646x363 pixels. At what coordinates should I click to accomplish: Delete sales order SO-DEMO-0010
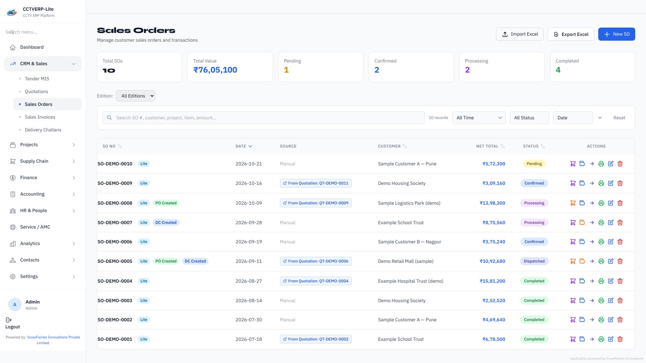620,164
